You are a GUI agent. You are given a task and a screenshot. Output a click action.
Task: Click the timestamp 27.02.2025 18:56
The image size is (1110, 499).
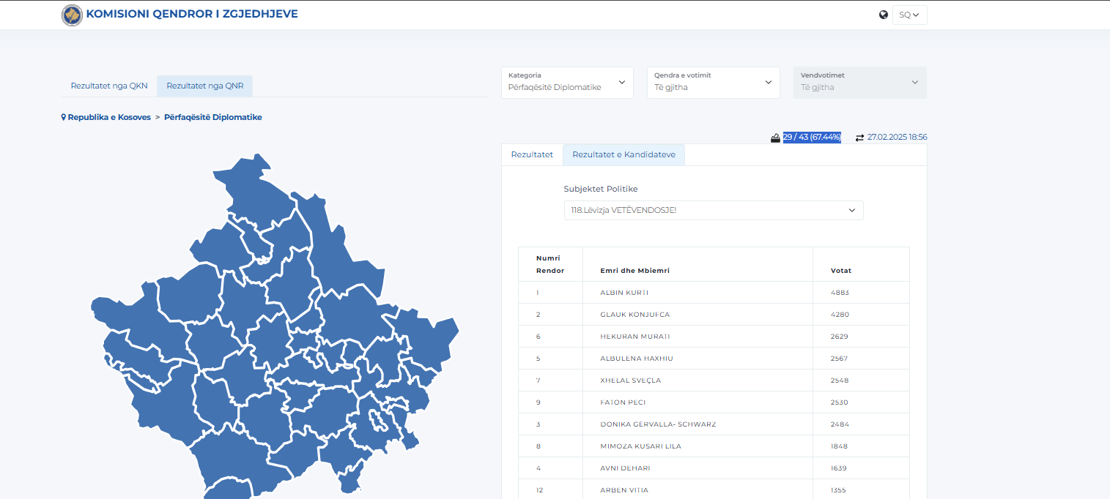(x=898, y=138)
